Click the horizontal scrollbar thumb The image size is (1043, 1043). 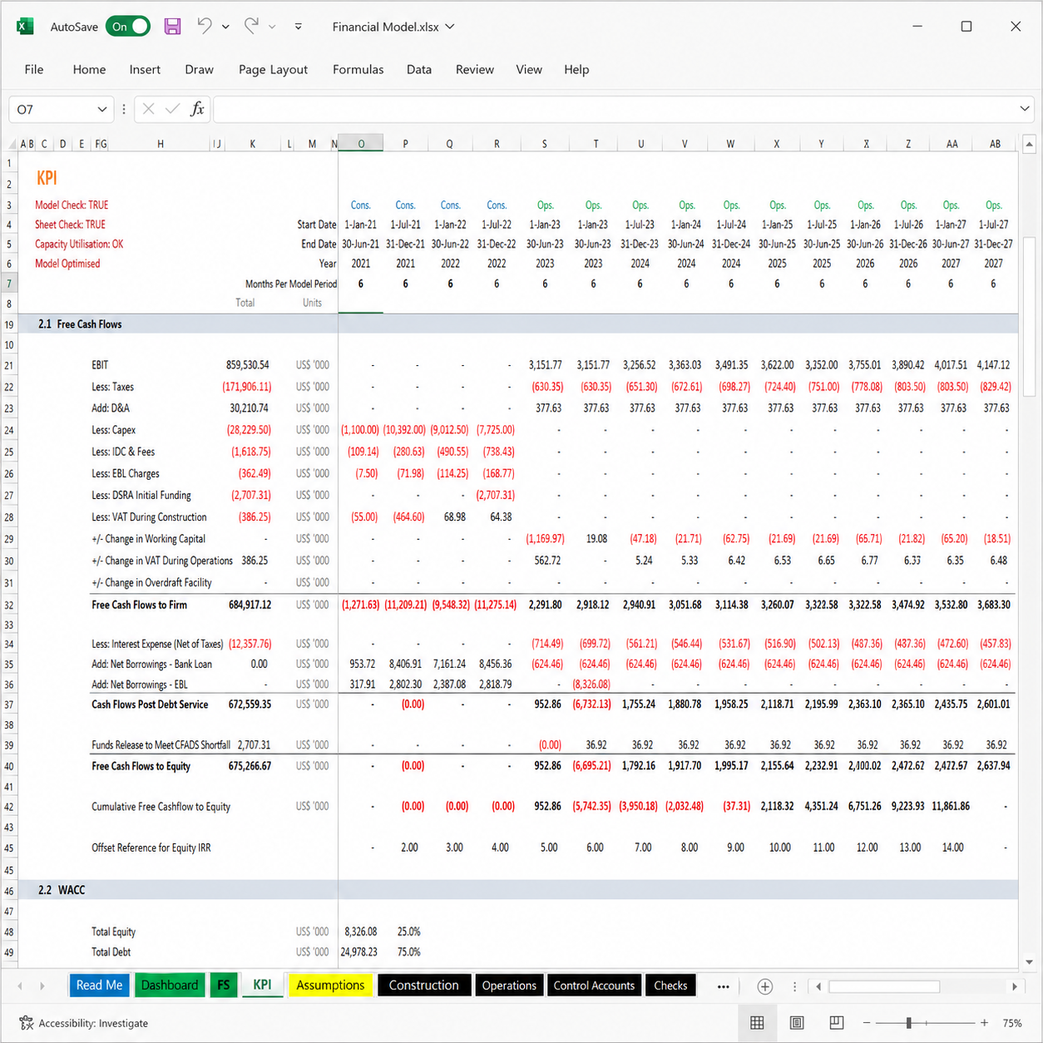884,986
